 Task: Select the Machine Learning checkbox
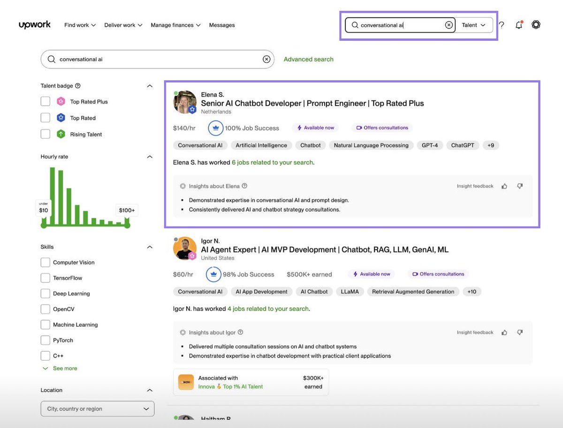click(46, 324)
